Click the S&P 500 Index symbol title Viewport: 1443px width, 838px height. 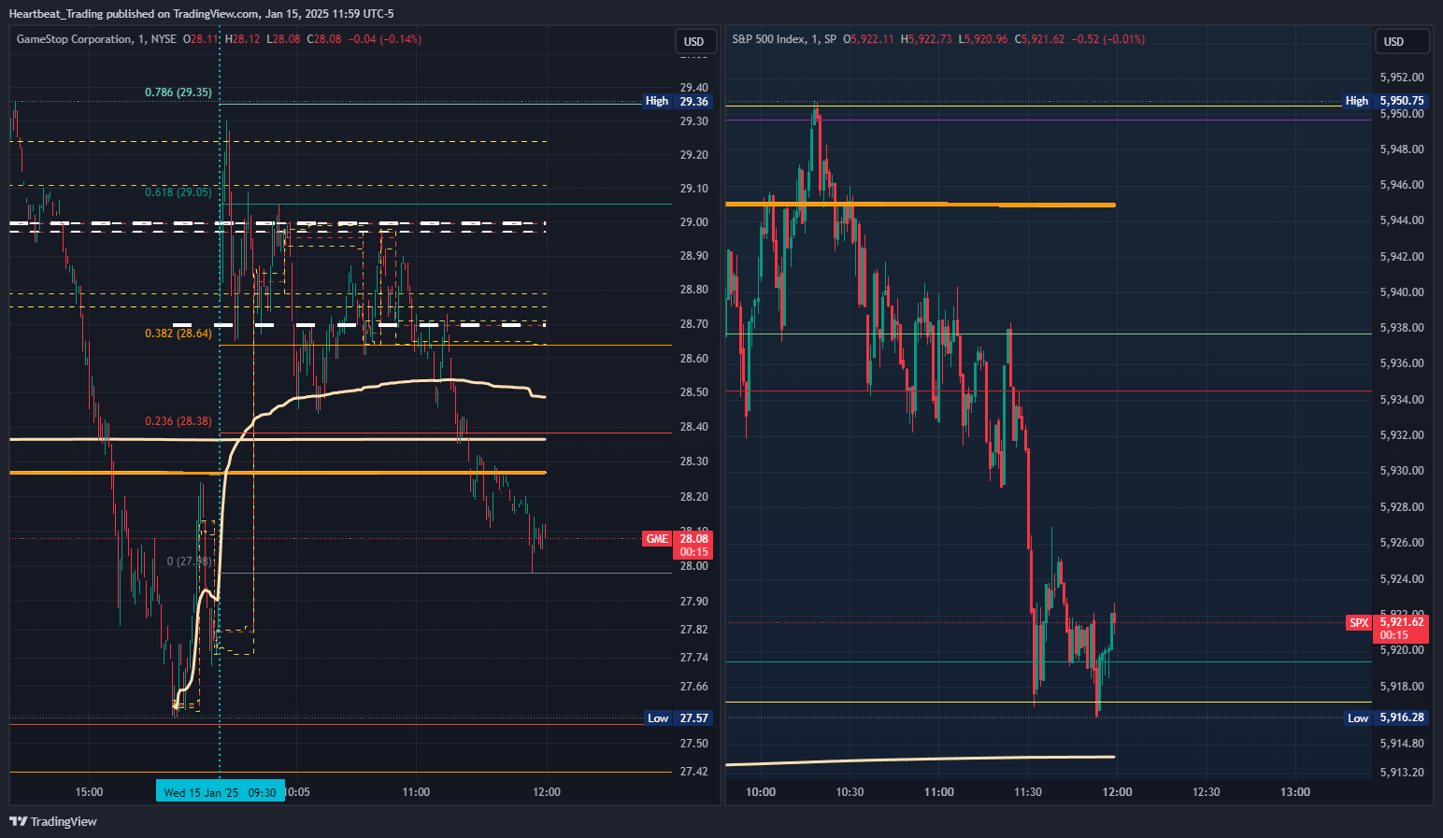point(767,39)
